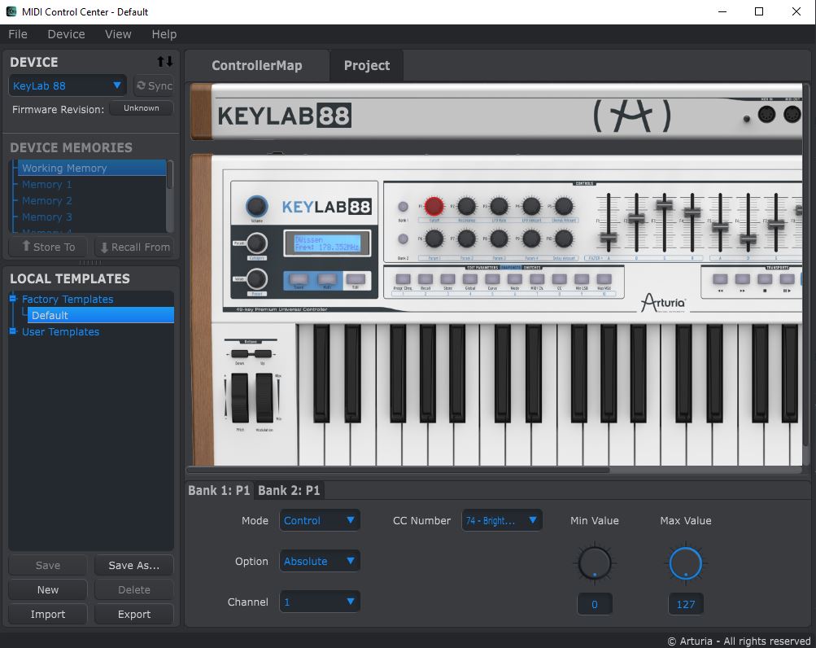Click the Import button
Image resolution: width=816 pixels, height=648 pixels.
(48, 614)
